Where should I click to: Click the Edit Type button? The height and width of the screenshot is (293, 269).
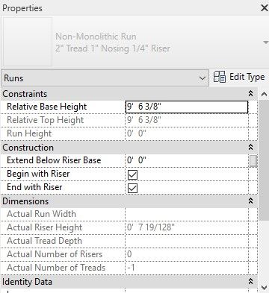(x=239, y=77)
